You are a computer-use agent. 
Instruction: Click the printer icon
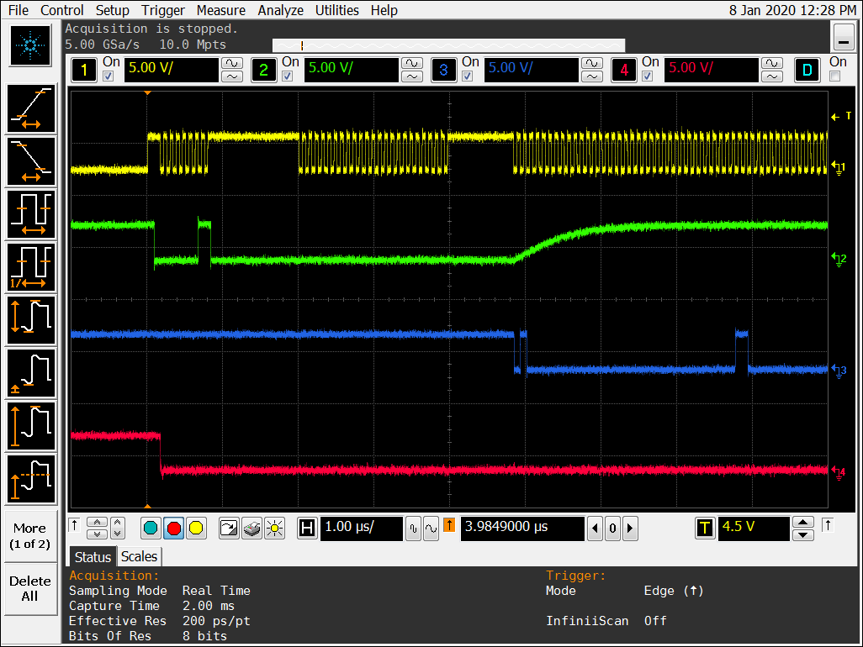(x=251, y=529)
